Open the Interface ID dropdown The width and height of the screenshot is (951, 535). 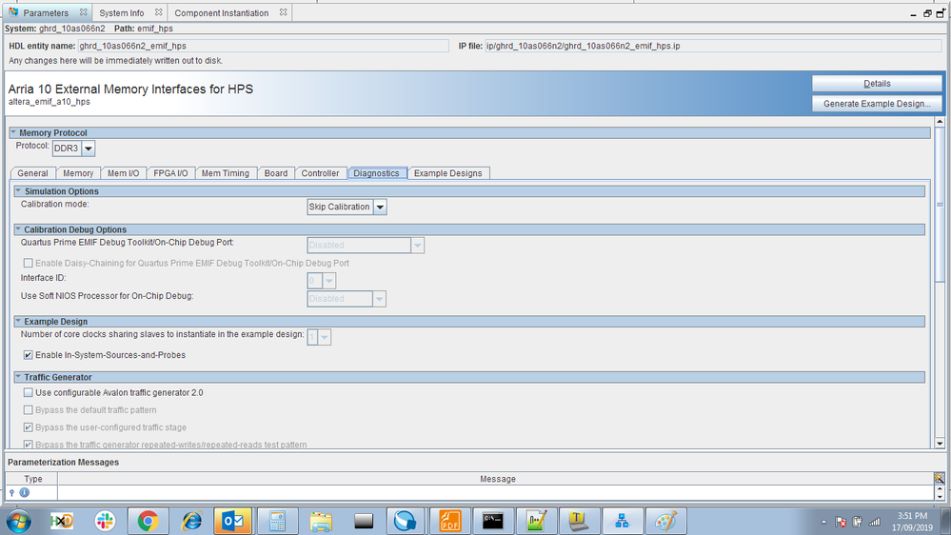(x=328, y=280)
